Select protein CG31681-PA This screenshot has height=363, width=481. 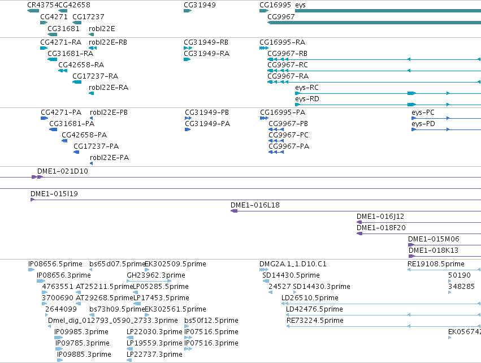coord(72,124)
